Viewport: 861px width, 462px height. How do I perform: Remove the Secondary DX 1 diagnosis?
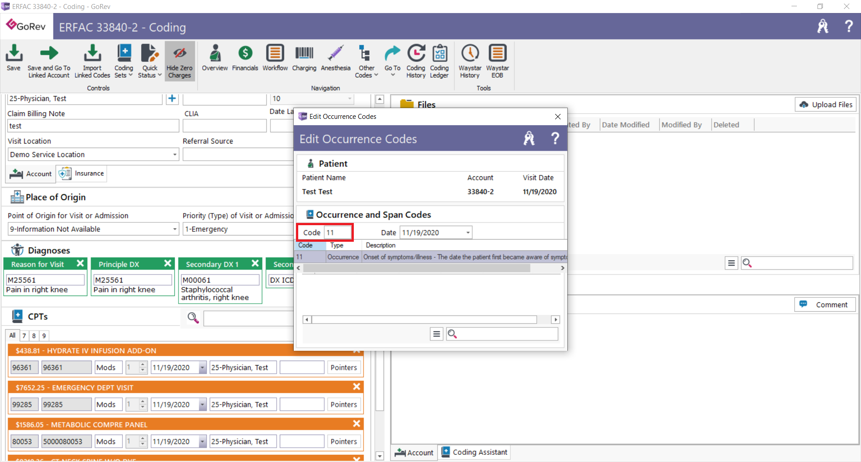coord(255,263)
